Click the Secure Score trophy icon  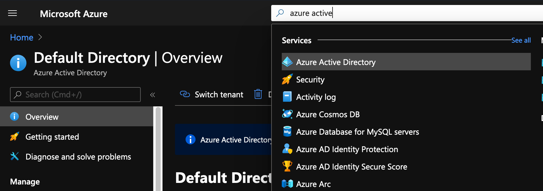(x=287, y=166)
